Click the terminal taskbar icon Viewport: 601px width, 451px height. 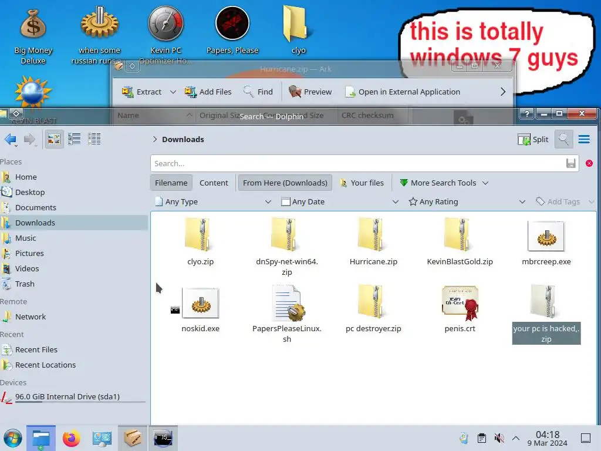click(x=163, y=438)
